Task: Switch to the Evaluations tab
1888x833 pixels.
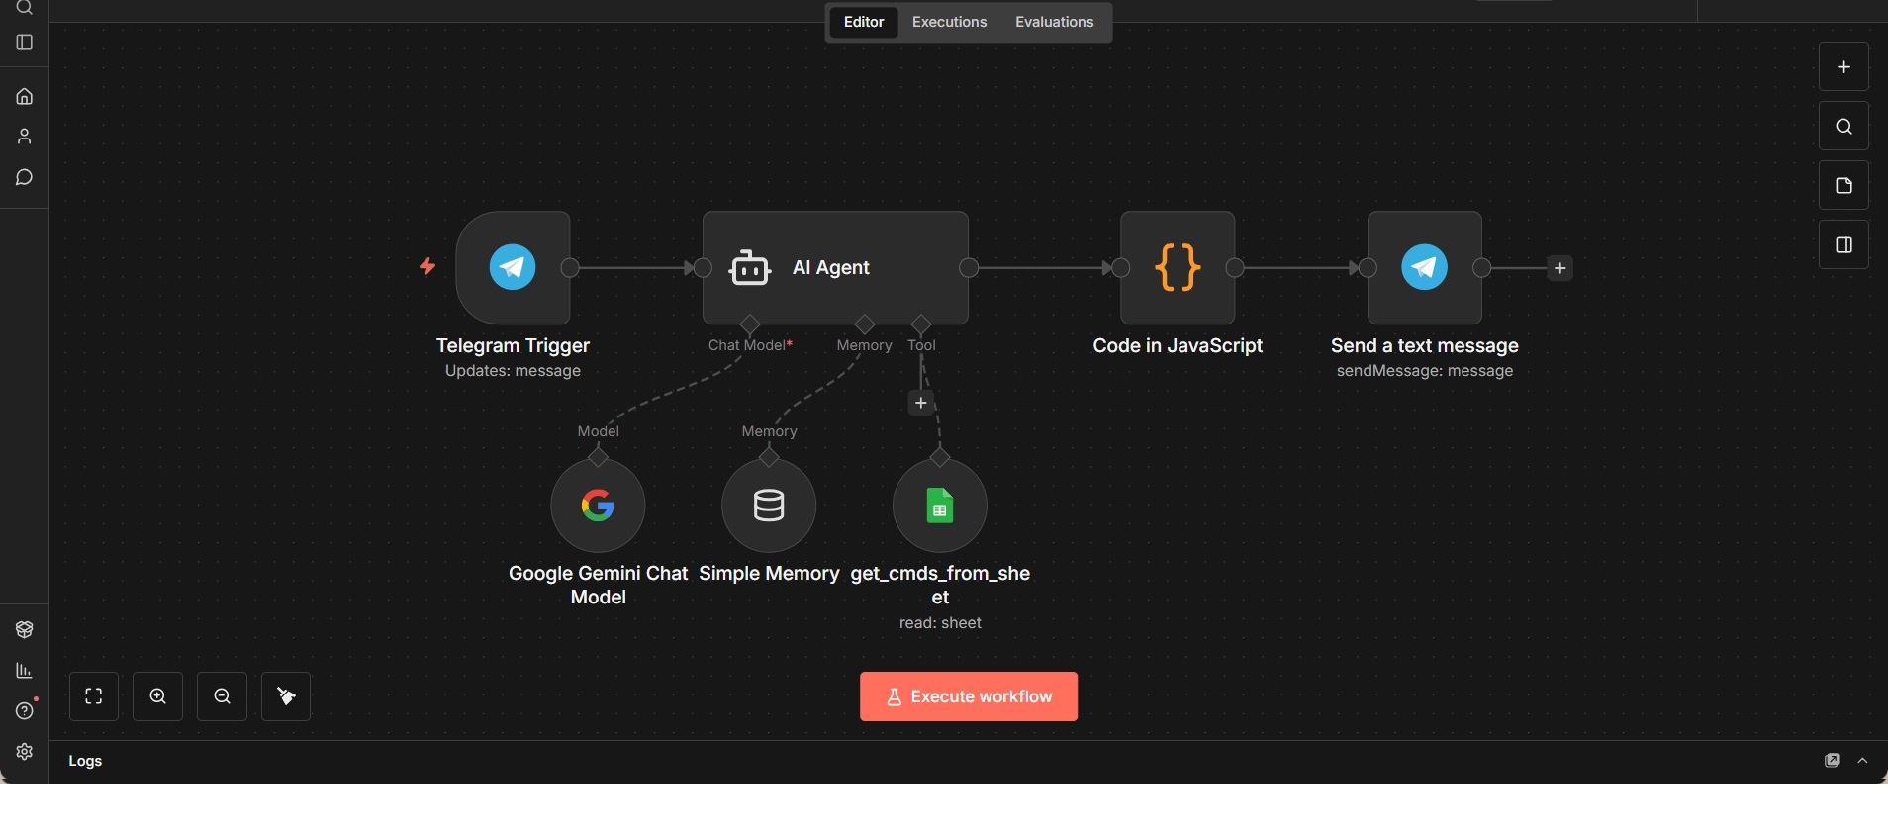Action: [x=1054, y=22]
